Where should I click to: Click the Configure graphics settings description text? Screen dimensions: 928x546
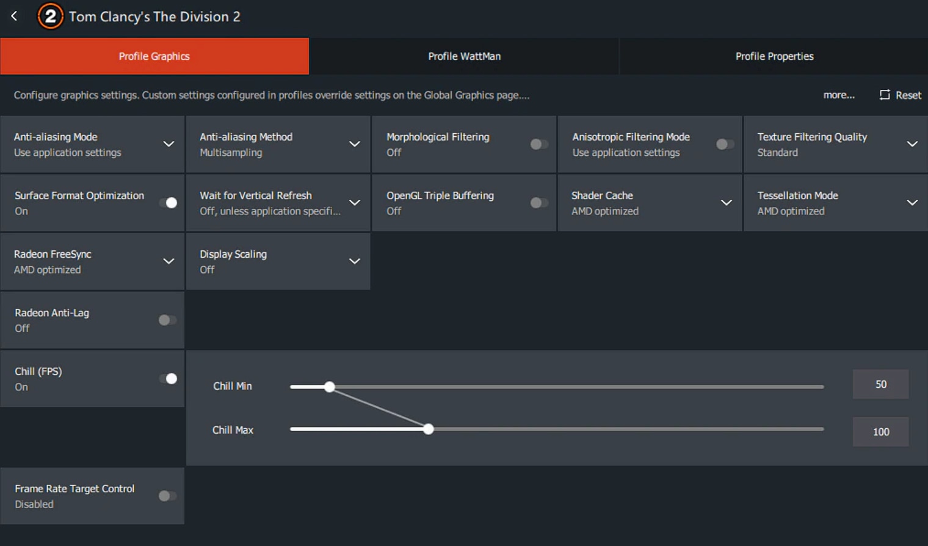click(272, 95)
